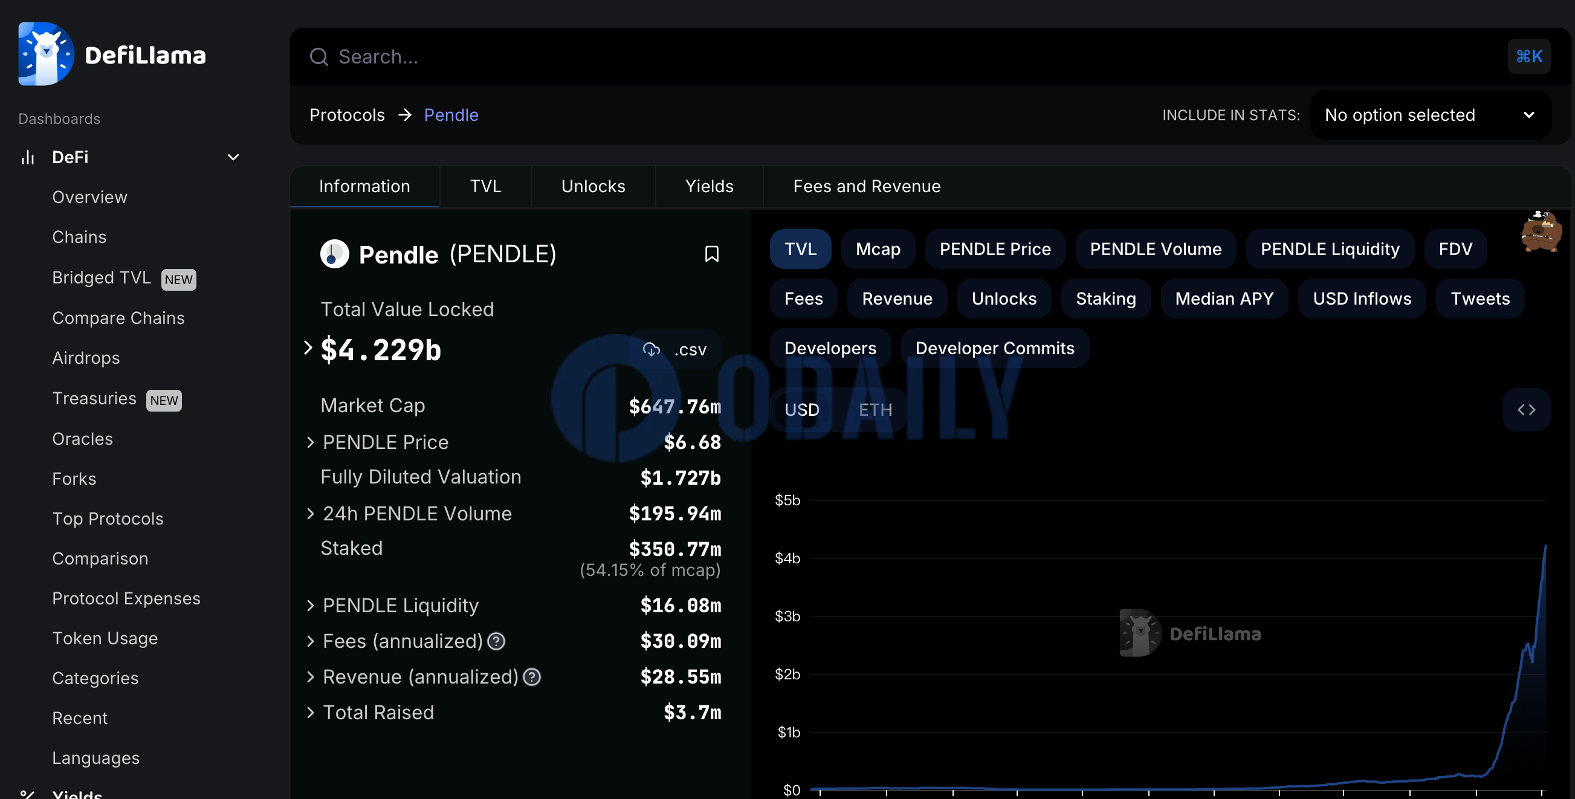
Task: Toggle the PENDLE Price chart metric
Action: (995, 250)
